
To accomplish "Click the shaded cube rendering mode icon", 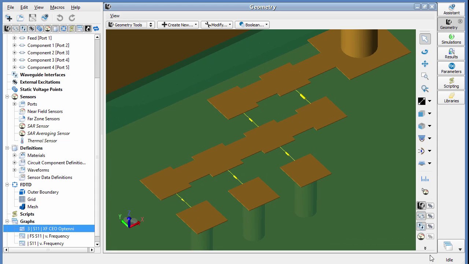I will (422, 126).
